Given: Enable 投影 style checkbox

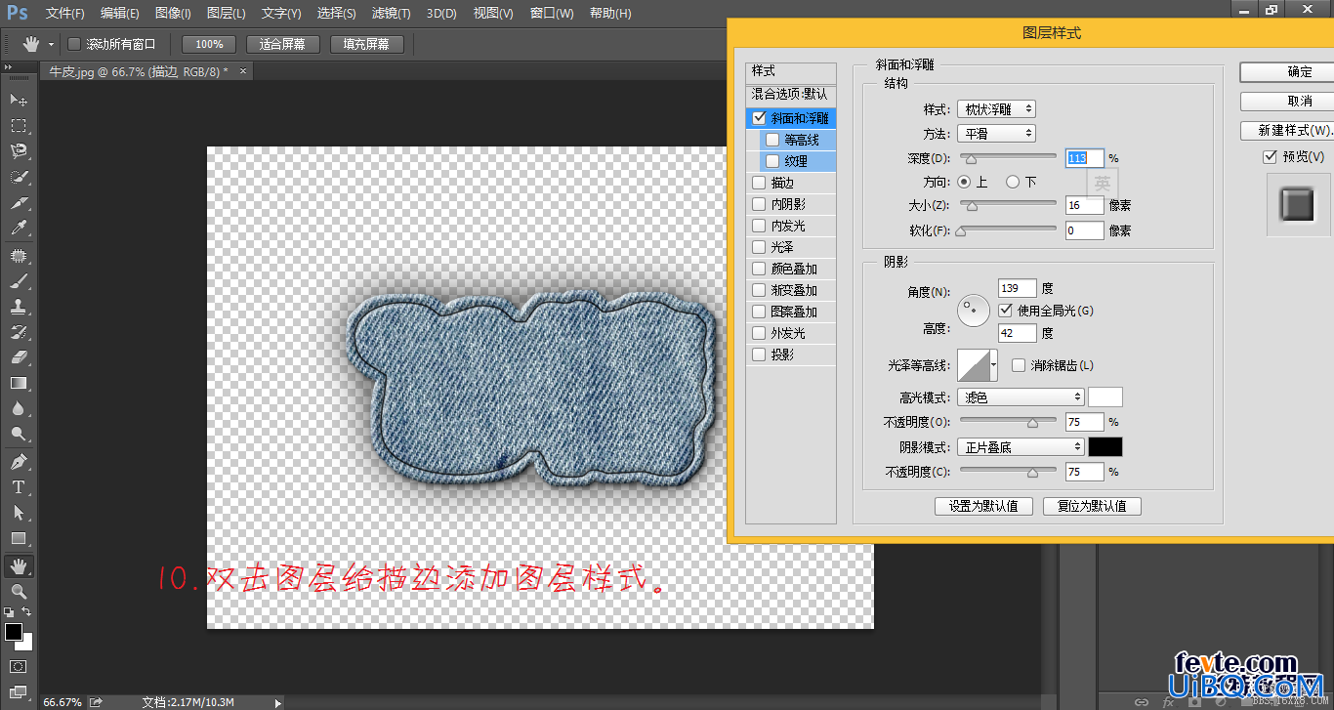Looking at the screenshot, I should 759,355.
